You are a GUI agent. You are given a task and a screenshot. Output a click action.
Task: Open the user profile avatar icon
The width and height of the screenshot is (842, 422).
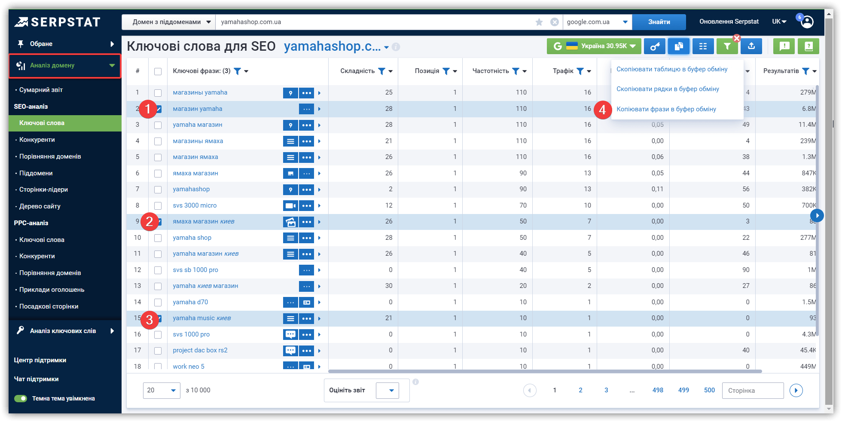pyautogui.click(x=807, y=22)
